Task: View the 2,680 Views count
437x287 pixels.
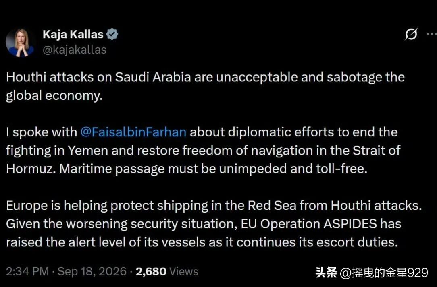Action: [x=167, y=271]
